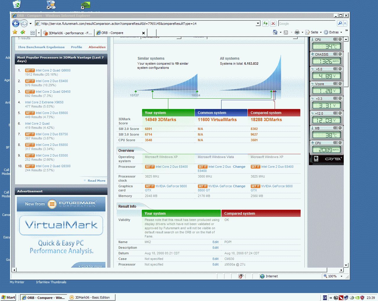
Task: Select ORB - Compare window in the taskbar
Action: [44, 297]
